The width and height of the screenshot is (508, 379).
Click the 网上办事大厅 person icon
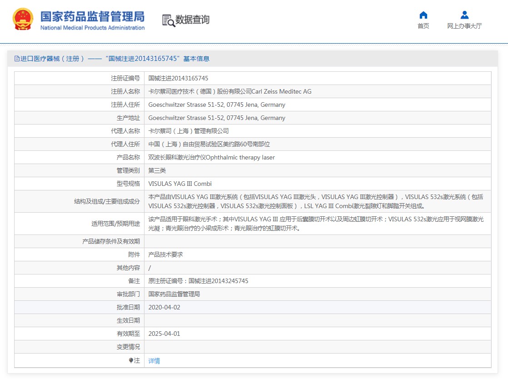pos(464,15)
